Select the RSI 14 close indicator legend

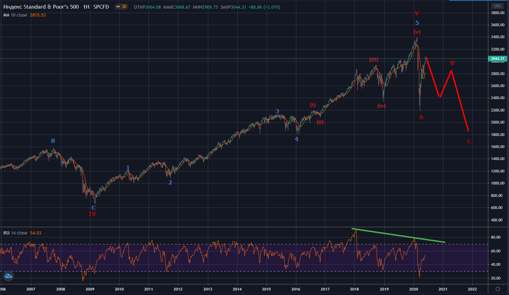pos(15,233)
